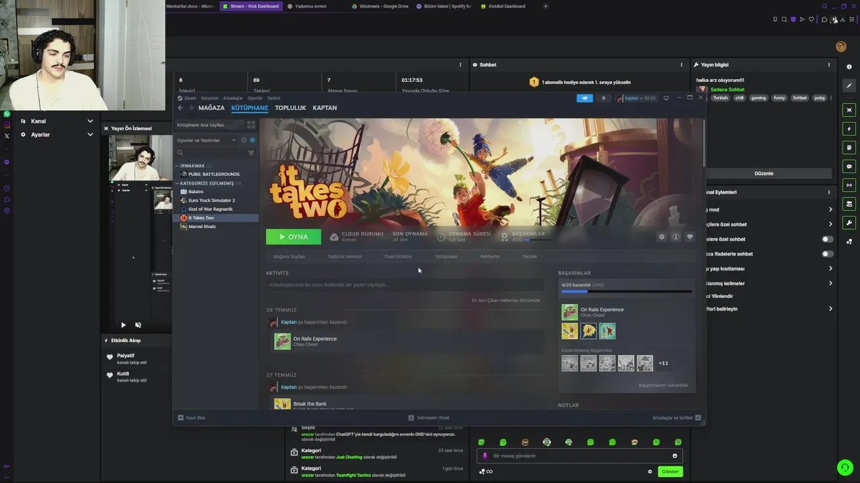Open Destek link

point(530,256)
